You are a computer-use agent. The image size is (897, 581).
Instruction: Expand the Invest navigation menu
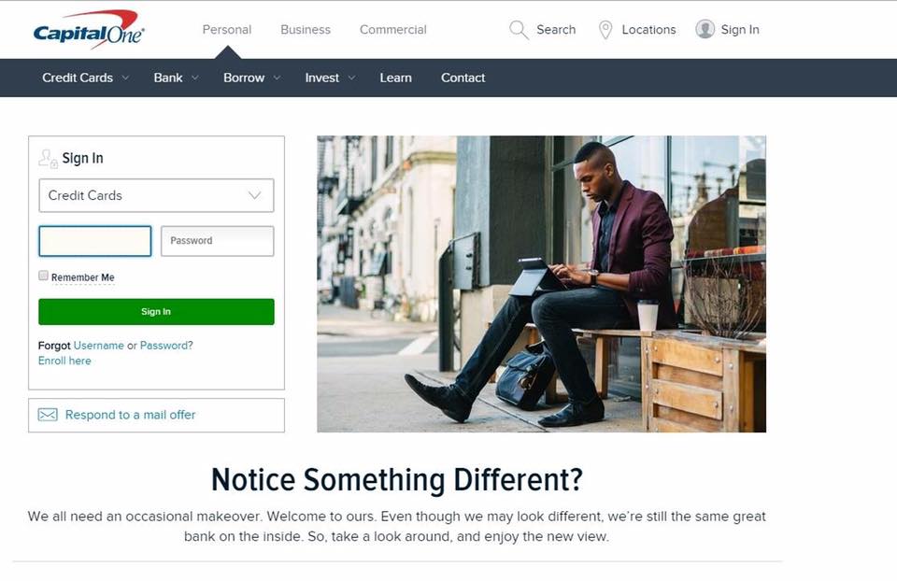(330, 78)
